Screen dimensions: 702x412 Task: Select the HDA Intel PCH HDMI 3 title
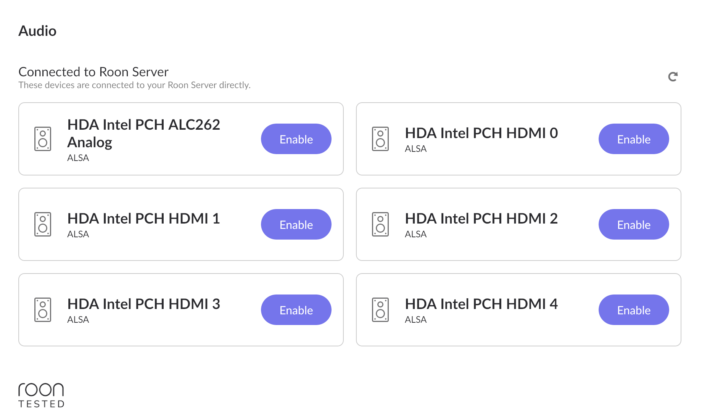pos(144,304)
